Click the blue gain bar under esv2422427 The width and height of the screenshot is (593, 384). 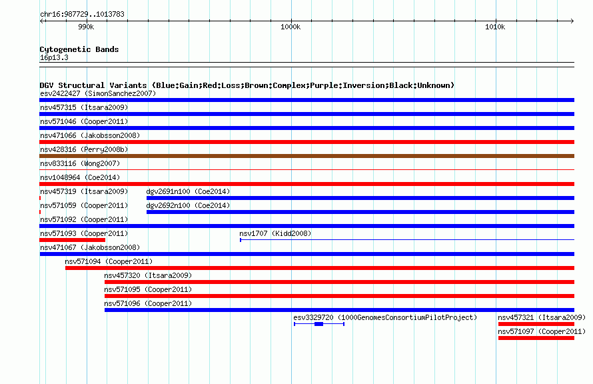(306, 100)
